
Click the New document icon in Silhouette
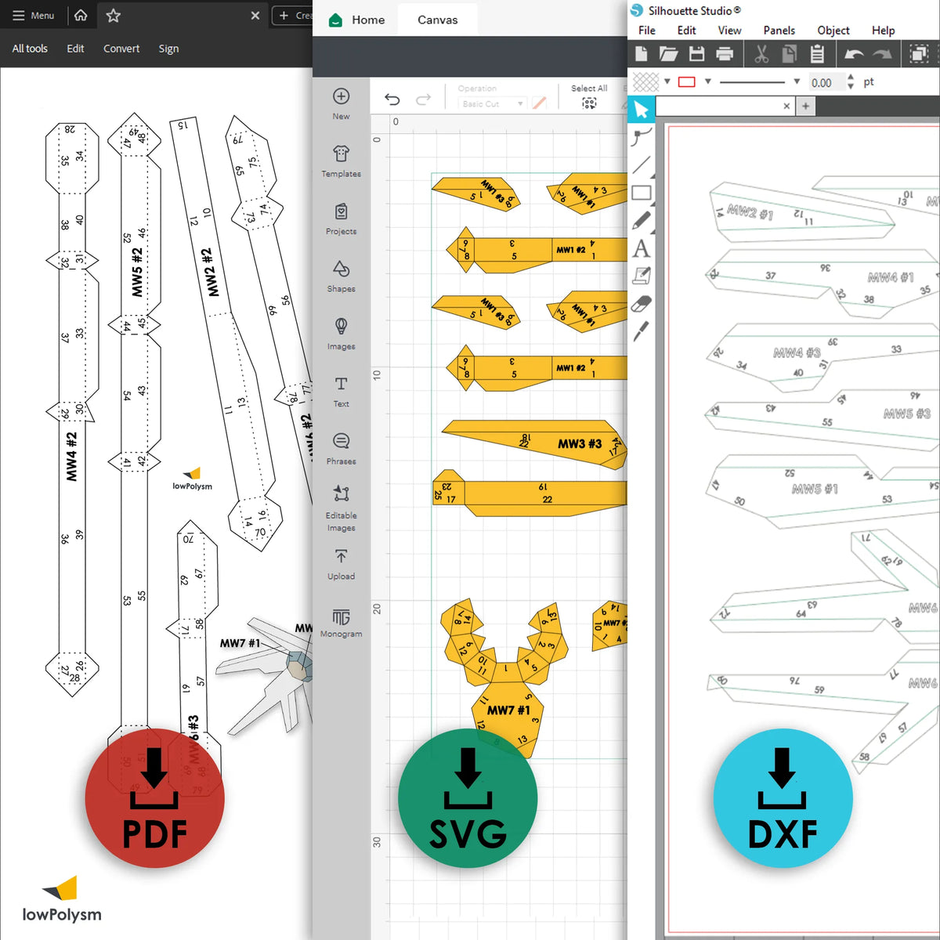pyautogui.click(x=641, y=54)
